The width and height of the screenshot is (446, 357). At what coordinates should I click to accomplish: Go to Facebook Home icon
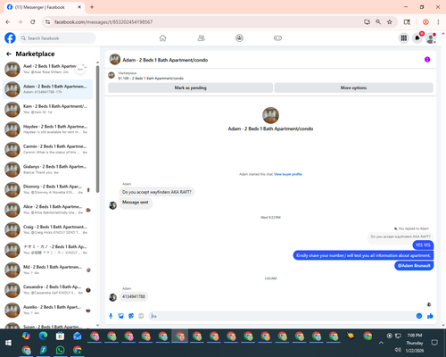pyautogui.click(x=162, y=38)
